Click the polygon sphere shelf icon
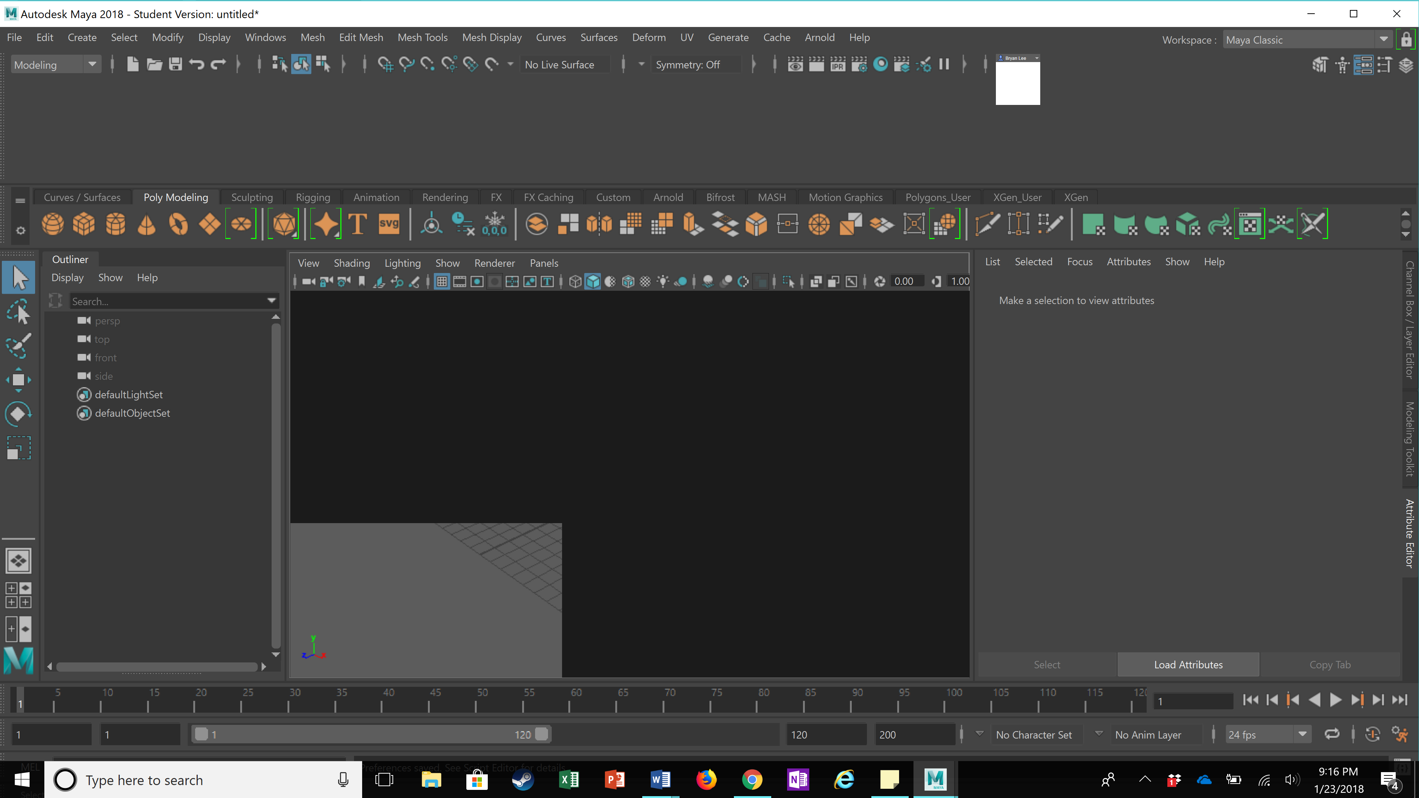 point(52,224)
